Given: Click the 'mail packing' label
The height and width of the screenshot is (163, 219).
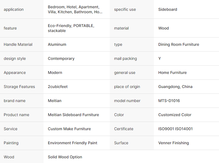Looking at the screenshot, I should [125, 58].
